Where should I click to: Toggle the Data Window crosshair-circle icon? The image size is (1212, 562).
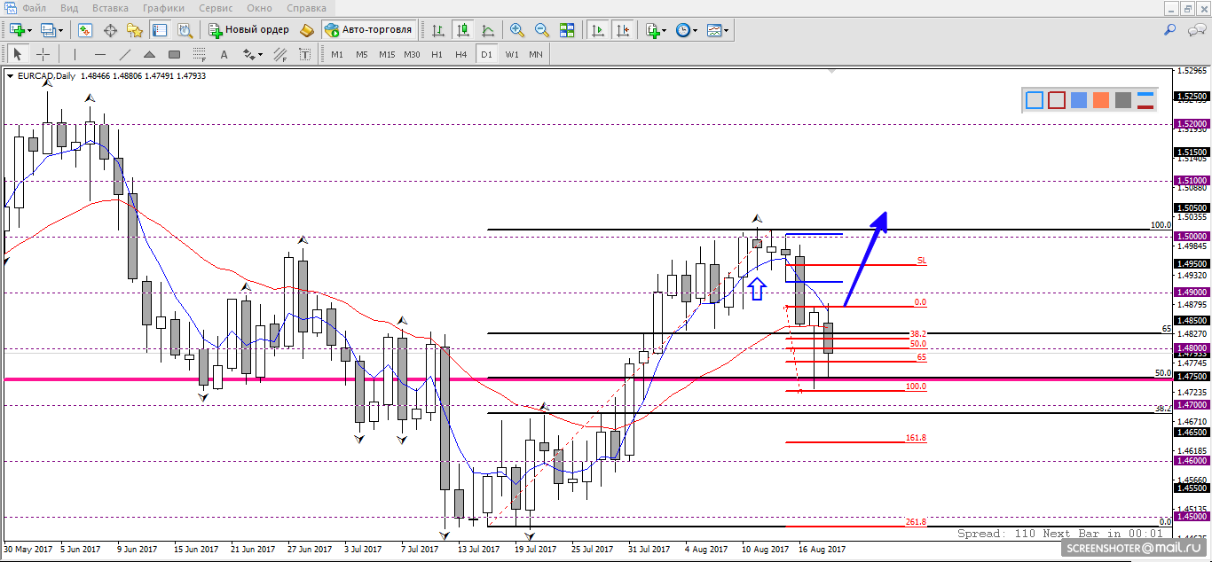tap(111, 30)
